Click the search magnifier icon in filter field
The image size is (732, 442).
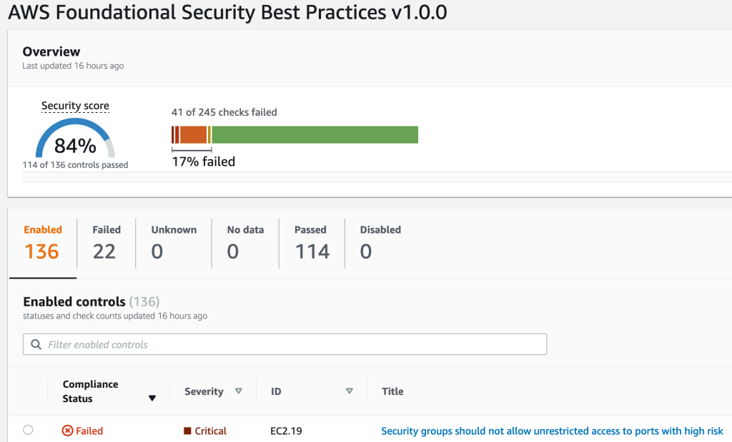[36, 344]
